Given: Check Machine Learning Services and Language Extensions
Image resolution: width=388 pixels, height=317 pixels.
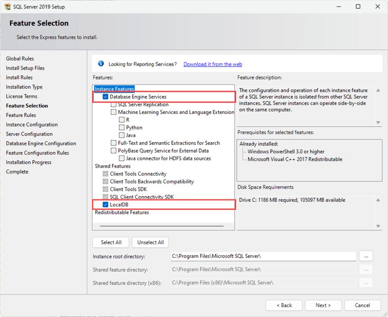Looking at the screenshot, I should 113,112.
